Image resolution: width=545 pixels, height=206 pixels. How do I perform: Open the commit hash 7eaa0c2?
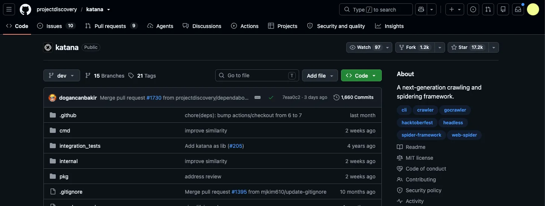pyautogui.click(x=291, y=97)
